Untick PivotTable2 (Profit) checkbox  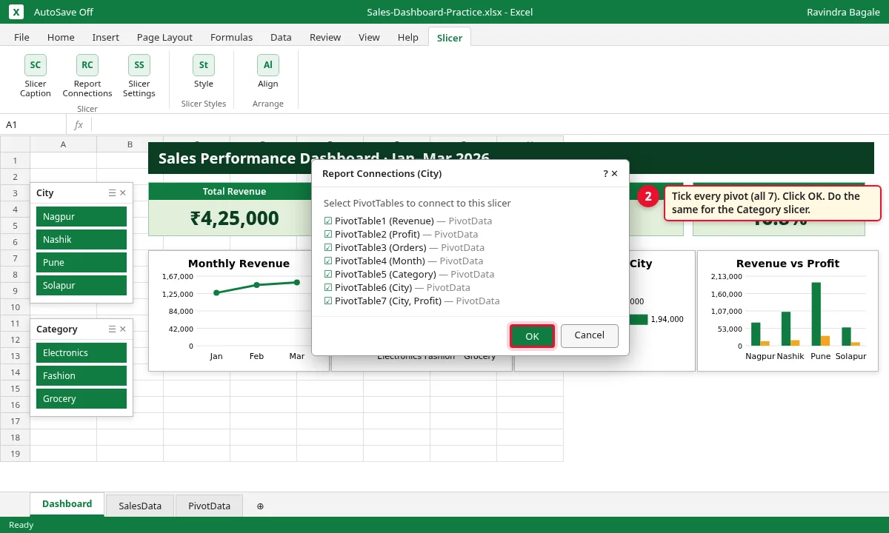point(328,234)
